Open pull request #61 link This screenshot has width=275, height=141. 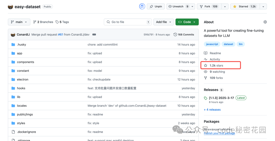(x=61, y=35)
